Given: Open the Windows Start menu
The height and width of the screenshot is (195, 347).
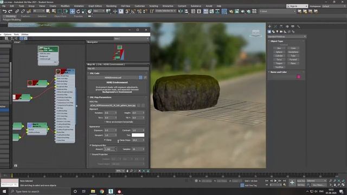Looking at the screenshot, I should (x=4, y=191).
